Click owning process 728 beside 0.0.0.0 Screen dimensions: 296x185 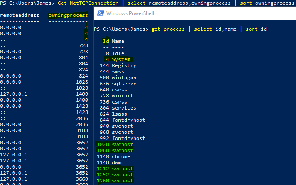pyautogui.click(x=83, y=52)
